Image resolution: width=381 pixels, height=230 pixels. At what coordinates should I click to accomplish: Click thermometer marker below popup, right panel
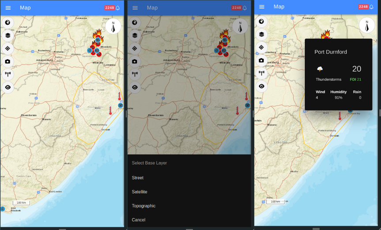(340, 116)
